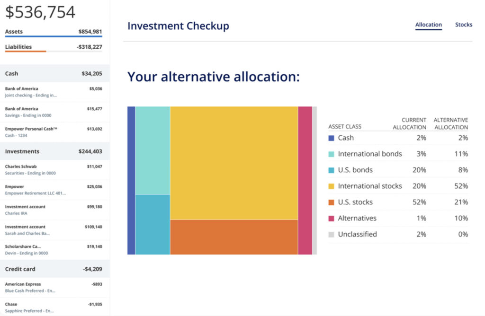The height and width of the screenshot is (316, 485).
Task: Select the Chase Sapphire Preferred card
Action: (54, 307)
